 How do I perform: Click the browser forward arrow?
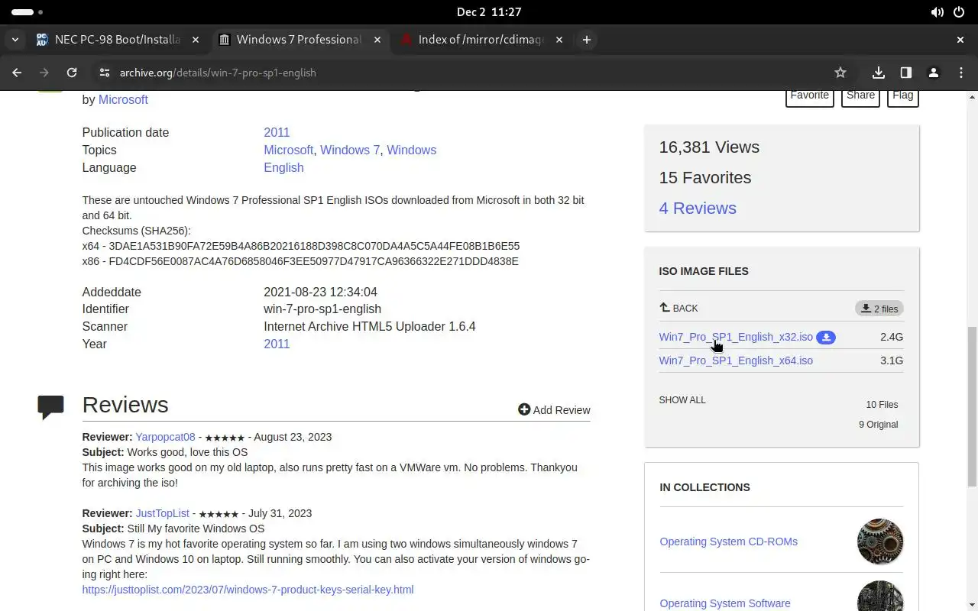pos(44,73)
